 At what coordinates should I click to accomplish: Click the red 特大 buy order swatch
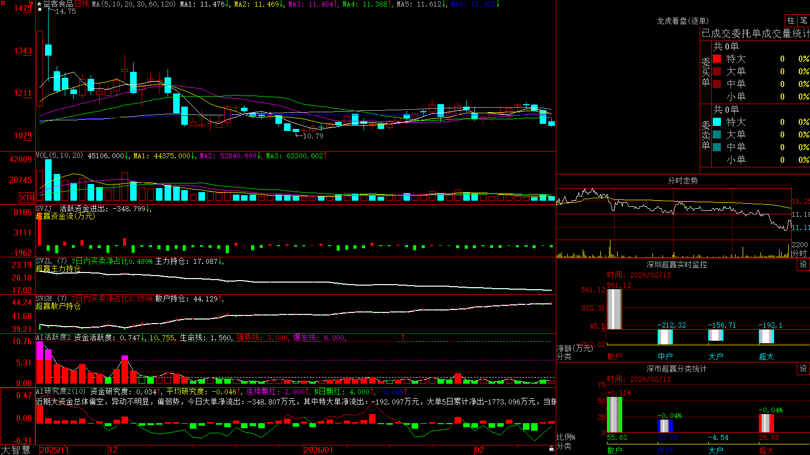717,59
